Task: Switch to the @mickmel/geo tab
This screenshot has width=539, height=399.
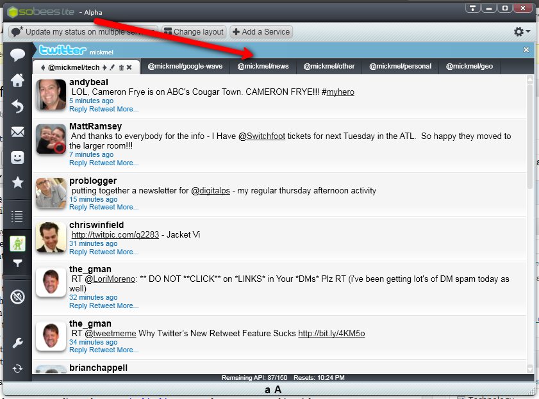Action: [469, 66]
